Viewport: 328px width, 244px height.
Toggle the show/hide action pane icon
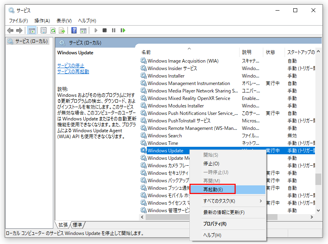coord(83,30)
